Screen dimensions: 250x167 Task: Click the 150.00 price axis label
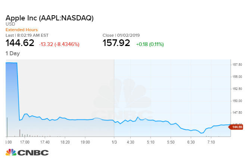pos(238,100)
